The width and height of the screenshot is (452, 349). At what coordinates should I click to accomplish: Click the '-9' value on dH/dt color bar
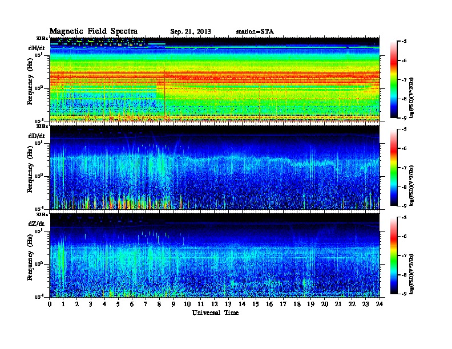pyautogui.click(x=404, y=118)
